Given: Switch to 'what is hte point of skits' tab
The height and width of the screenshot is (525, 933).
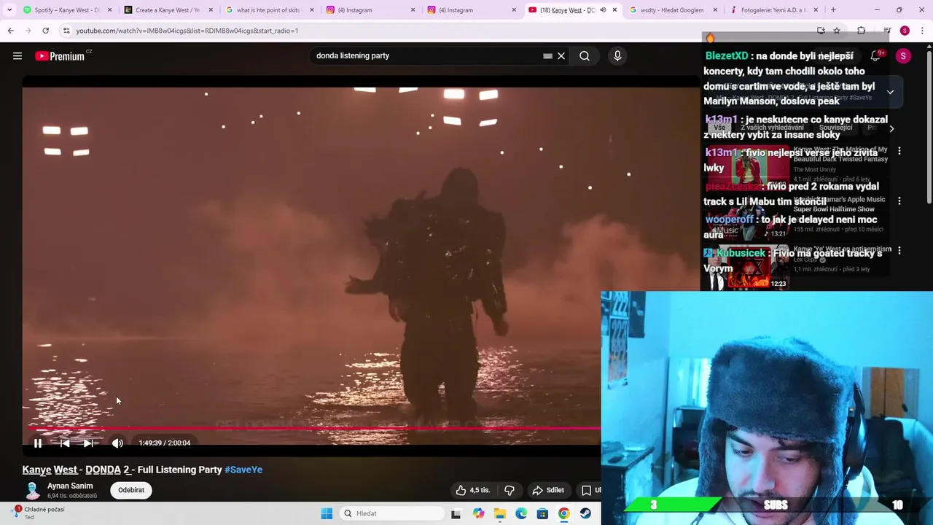Looking at the screenshot, I should point(268,10).
